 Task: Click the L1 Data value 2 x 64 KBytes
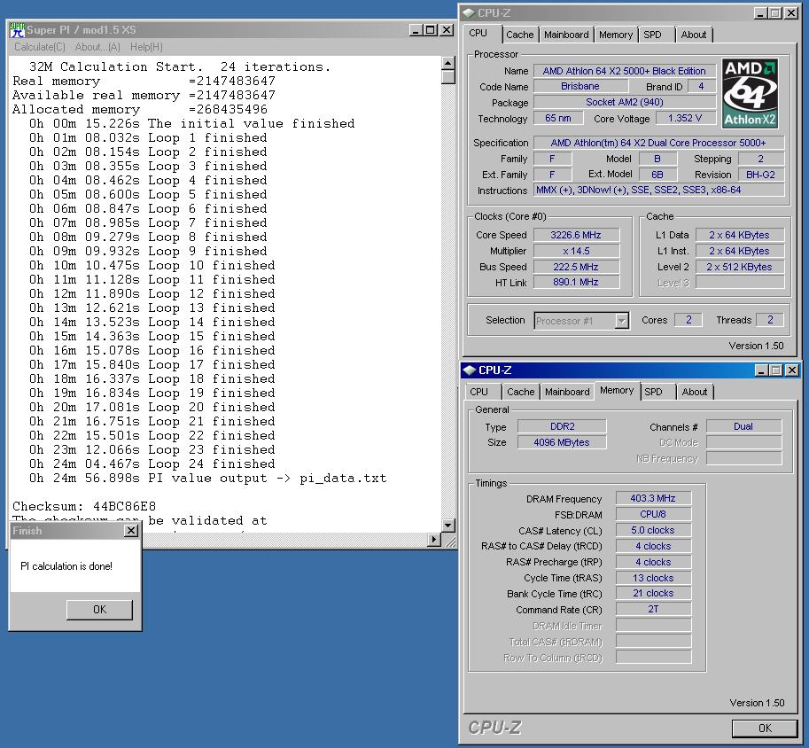pos(739,235)
